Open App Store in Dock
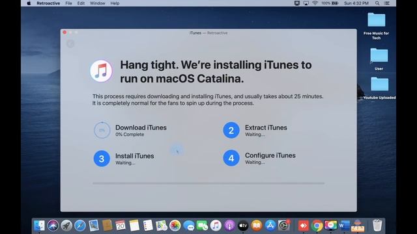Screen dimensions: 417x234 pos(270,226)
